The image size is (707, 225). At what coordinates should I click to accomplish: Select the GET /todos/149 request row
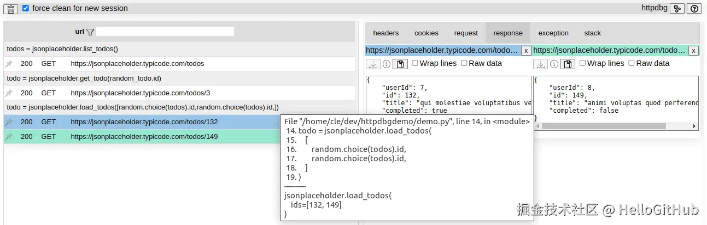pyautogui.click(x=142, y=137)
